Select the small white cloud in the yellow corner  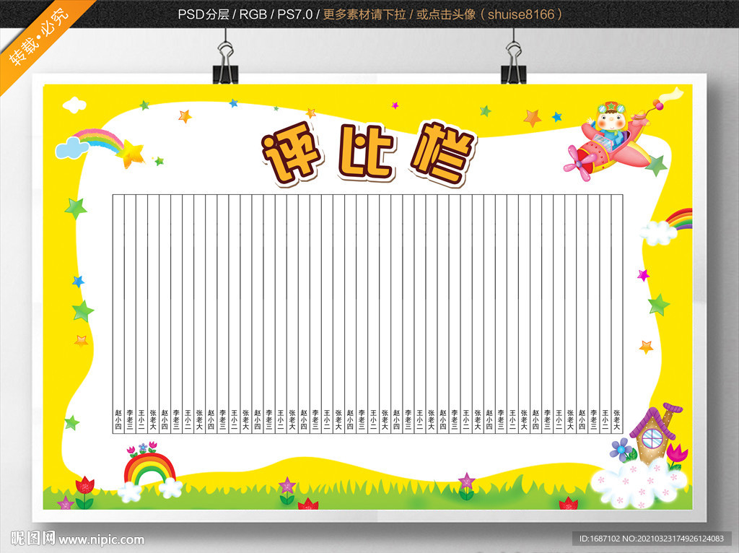(74, 105)
